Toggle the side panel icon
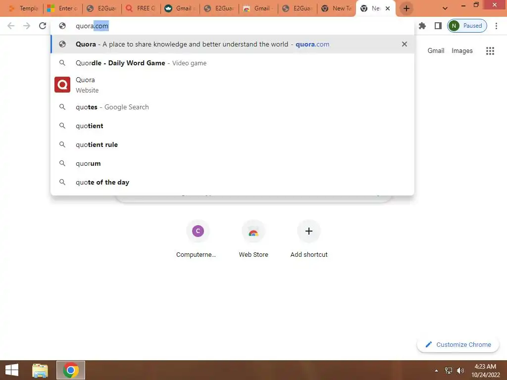 [438, 26]
